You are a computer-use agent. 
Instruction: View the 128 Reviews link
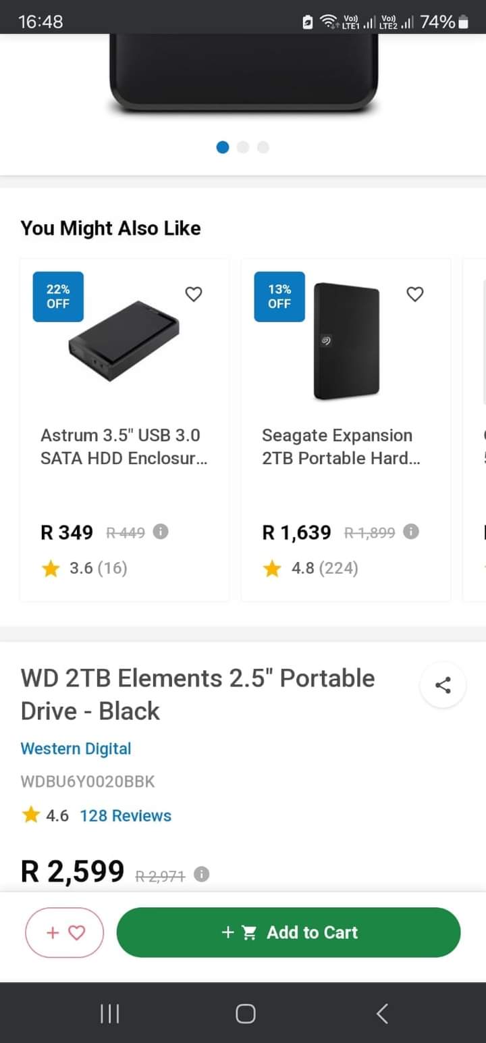coord(126,815)
